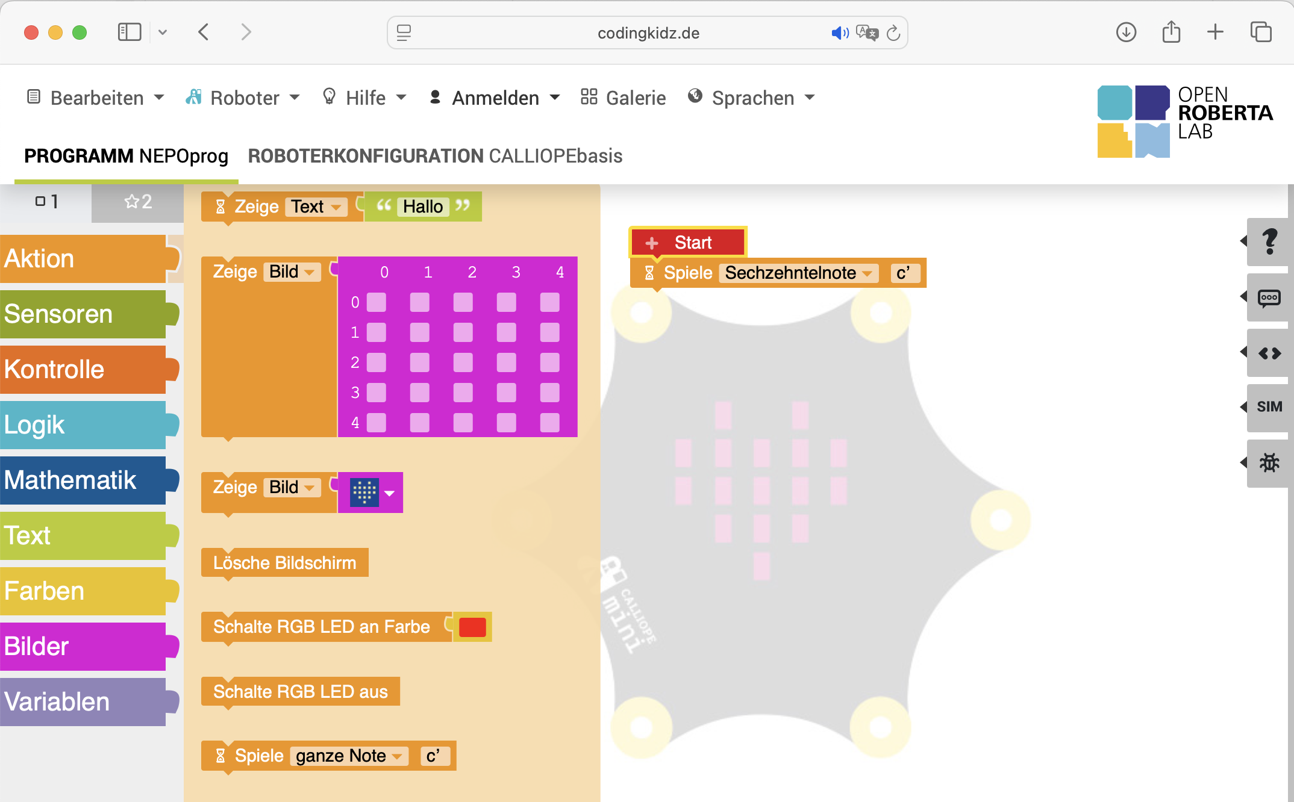Click the Safari sidebar toggle icon
This screenshot has height=802, width=1294.
tap(130, 32)
